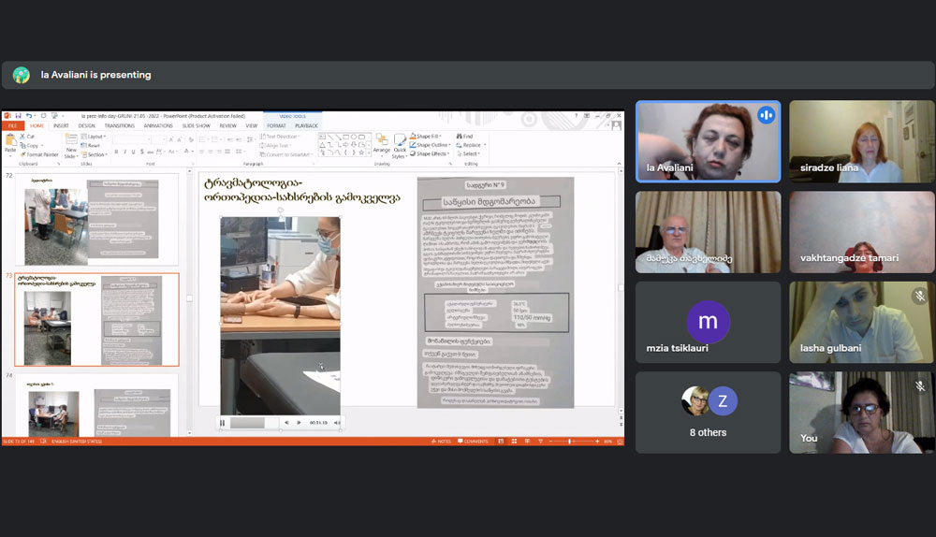This screenshot has height=537, width=936.
Task: Toggle Italic text formatting
Action: 125,152
